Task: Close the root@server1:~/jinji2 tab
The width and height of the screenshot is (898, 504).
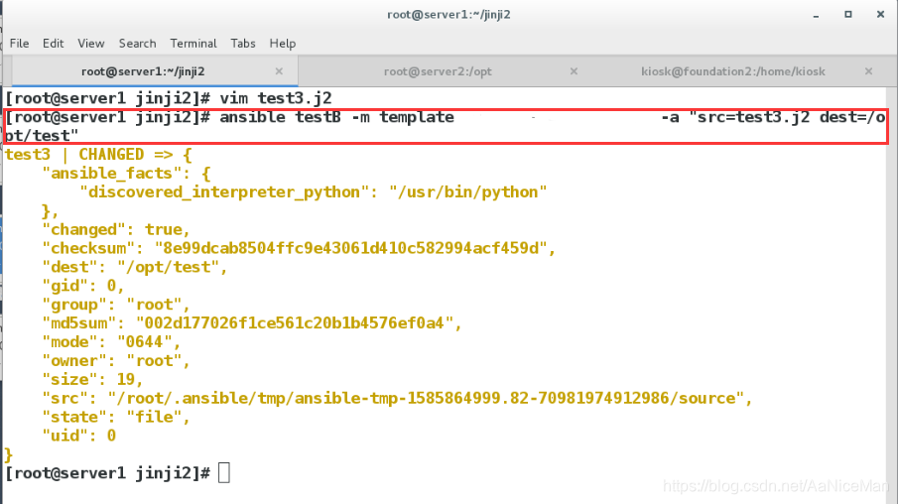Action: (279, 71)
